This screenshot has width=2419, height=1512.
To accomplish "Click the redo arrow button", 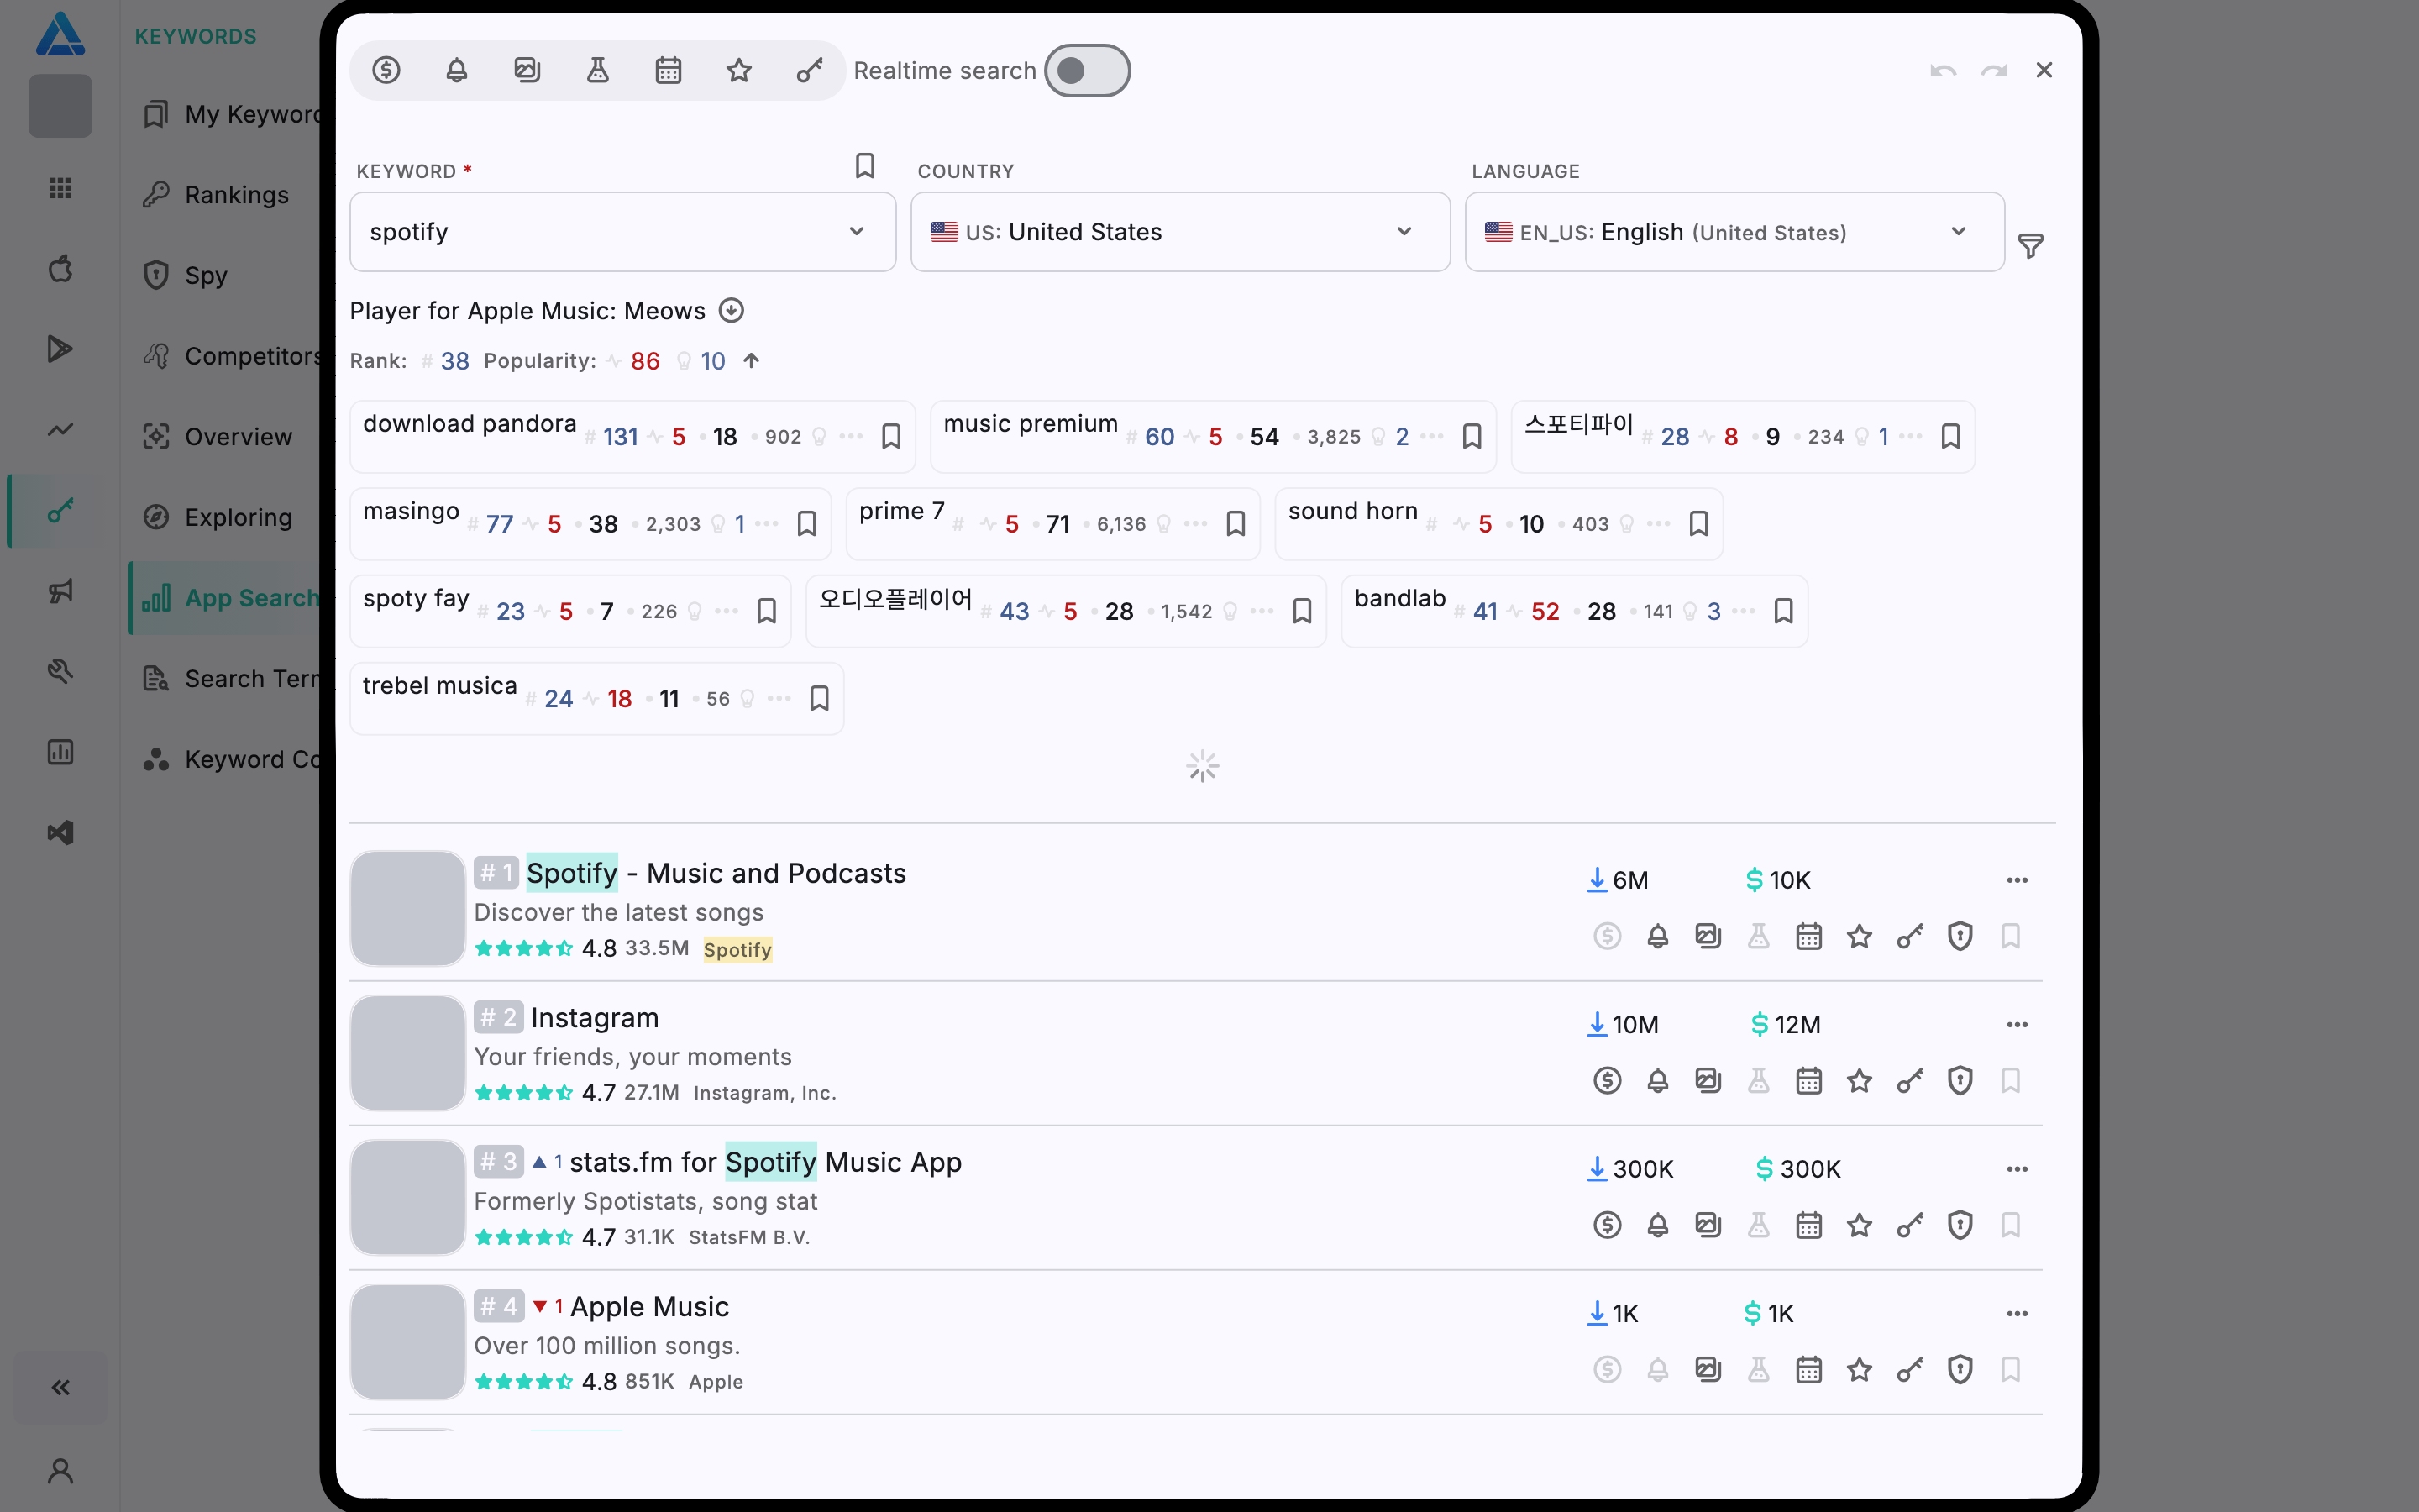I will tap(1994, 70).
